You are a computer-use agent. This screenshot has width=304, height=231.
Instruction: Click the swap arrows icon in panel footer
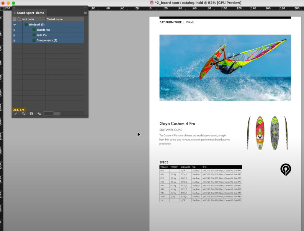click(x=39, y=114)
